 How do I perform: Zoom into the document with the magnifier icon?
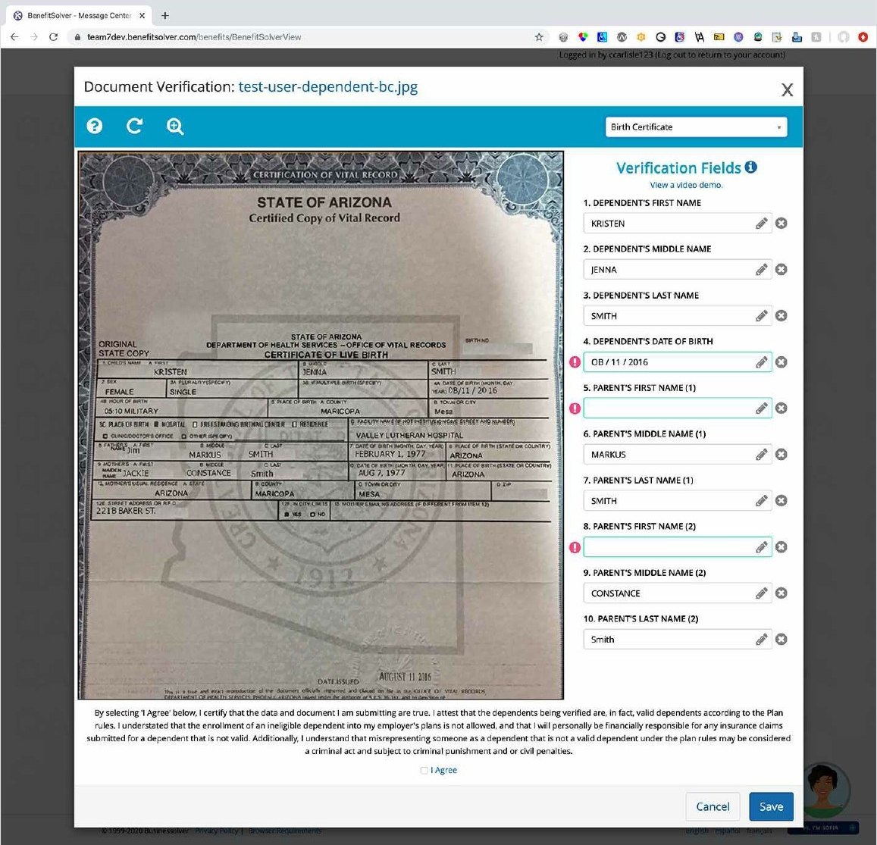pyautogui.click(x=175, y=127)
